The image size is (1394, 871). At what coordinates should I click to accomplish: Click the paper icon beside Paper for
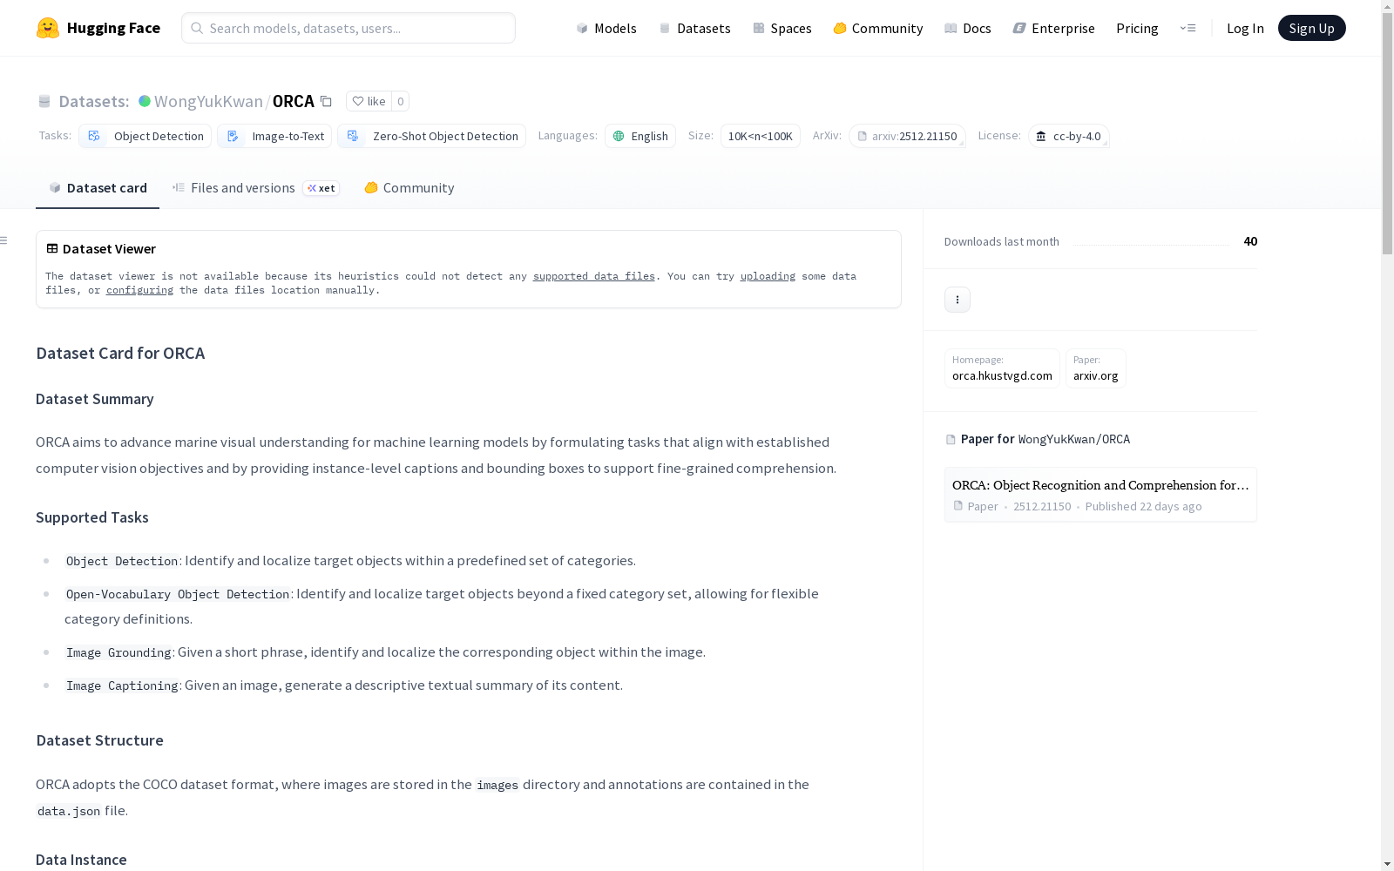951,440
